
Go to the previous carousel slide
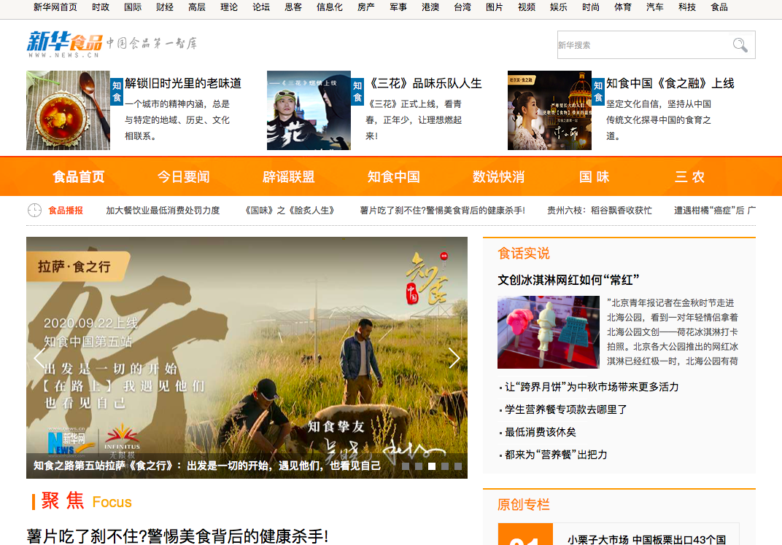point(40,358)
